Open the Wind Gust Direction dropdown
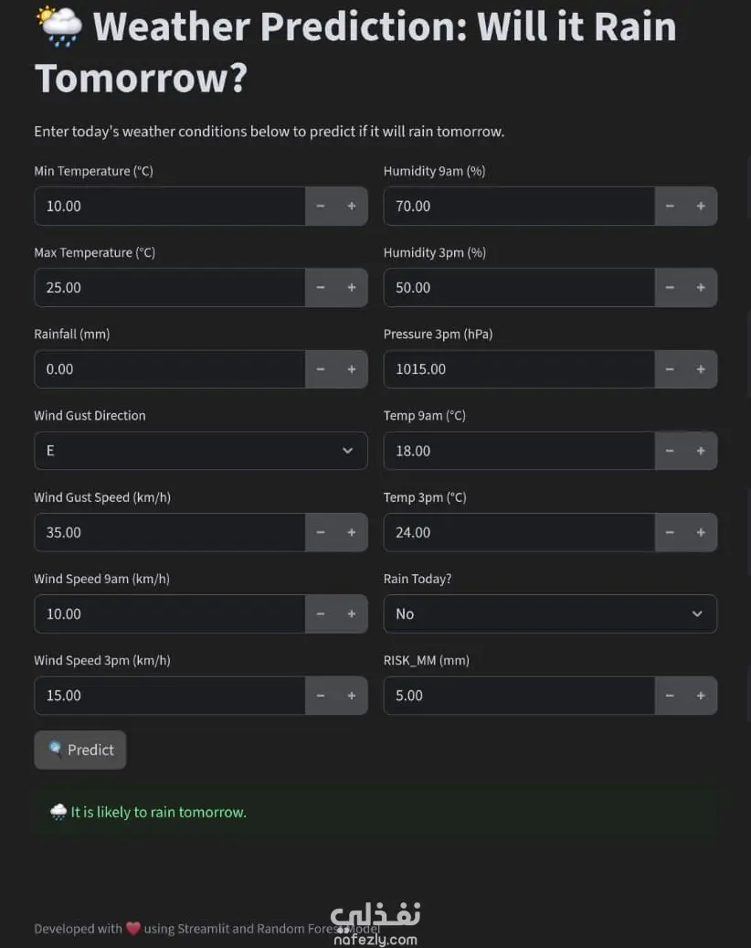 pyautogui.click(x=200, y=451)
